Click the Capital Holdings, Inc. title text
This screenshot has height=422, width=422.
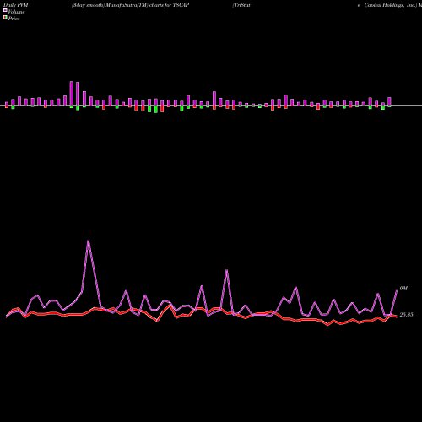(x=390, y=5)
